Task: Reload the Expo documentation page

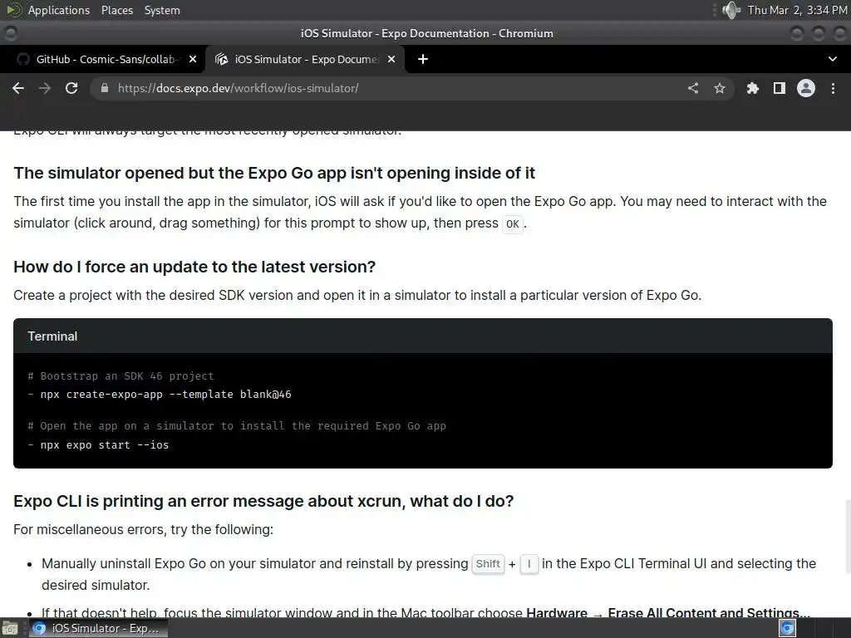Action: [x=71, y=88]
